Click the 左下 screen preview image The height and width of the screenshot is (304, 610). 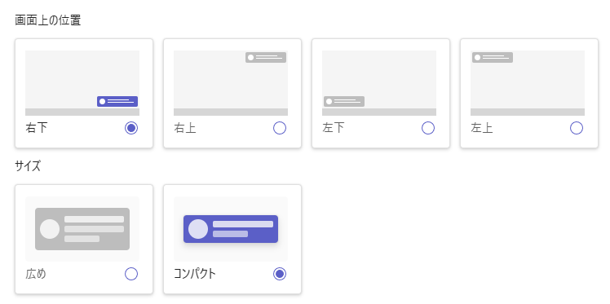tap(379, 83)
